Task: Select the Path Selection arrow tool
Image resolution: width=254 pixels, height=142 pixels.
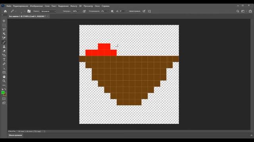Action: (4, 68)
